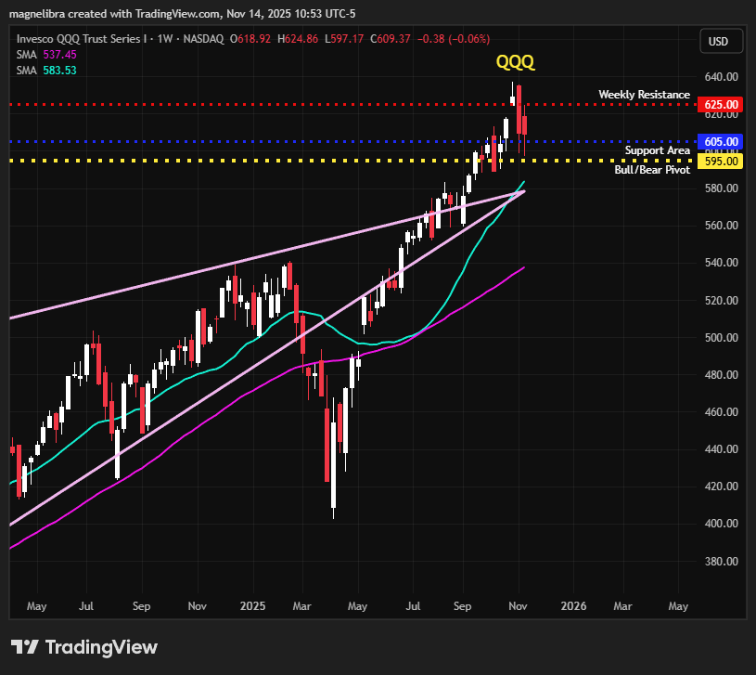The width and height of the screenshot is (756, 675).
Task: Click the yellow QQQ chart title
Action: 516,62
